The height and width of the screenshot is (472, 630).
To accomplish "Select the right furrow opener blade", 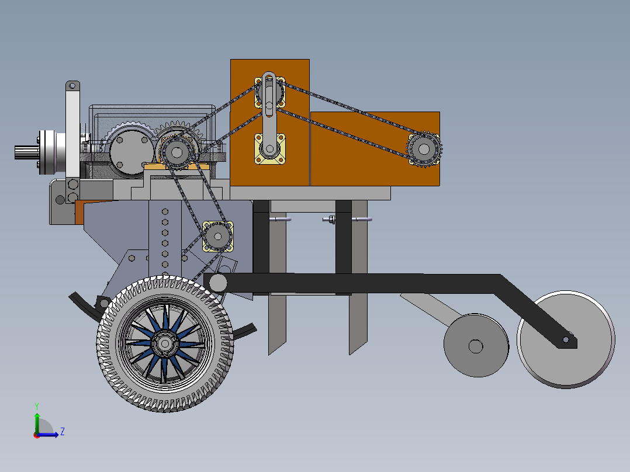I will (358, 277).
